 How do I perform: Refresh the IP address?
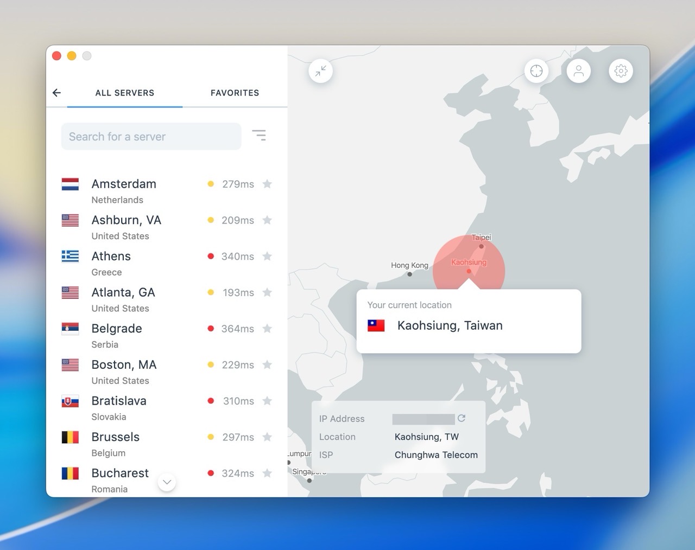(462, 418)
